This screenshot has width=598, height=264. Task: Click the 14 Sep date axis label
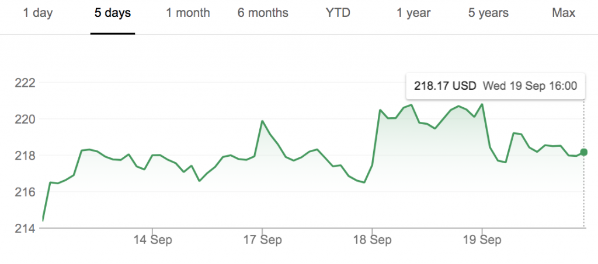coord(152,240)
